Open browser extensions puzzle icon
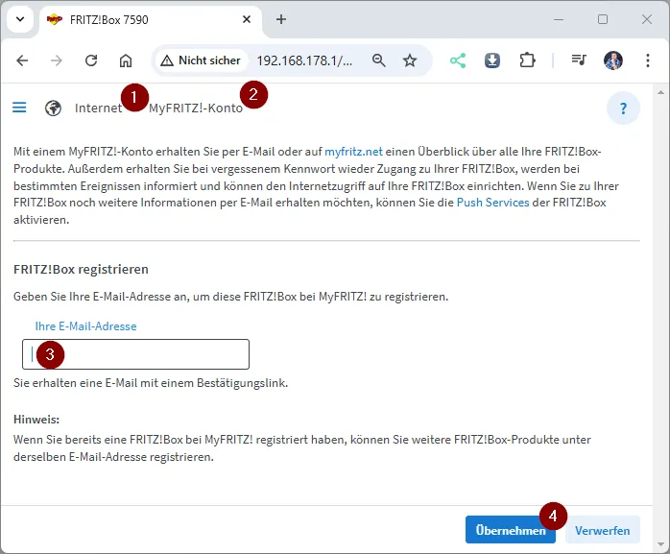This screenshot has width=670, height=554. click(x=527, y=60)
